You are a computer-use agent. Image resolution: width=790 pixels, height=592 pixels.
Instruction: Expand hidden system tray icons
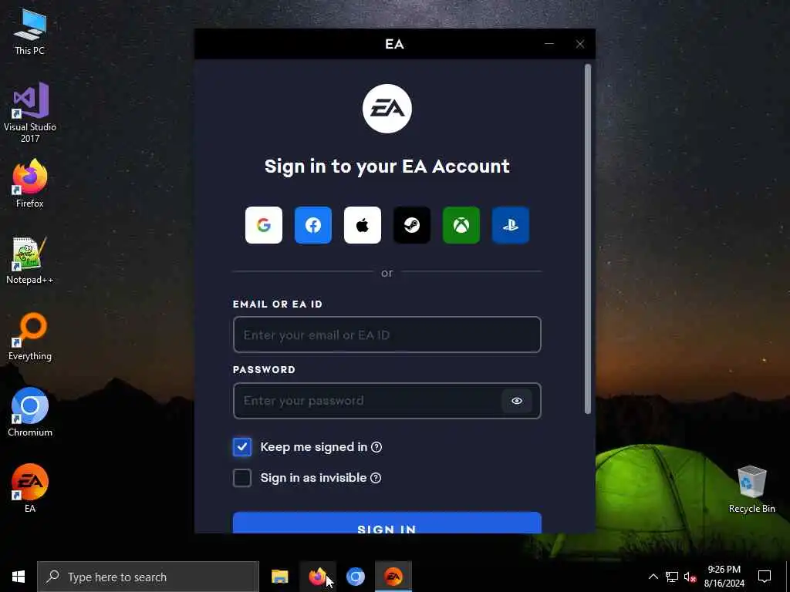tap(653, 577)
